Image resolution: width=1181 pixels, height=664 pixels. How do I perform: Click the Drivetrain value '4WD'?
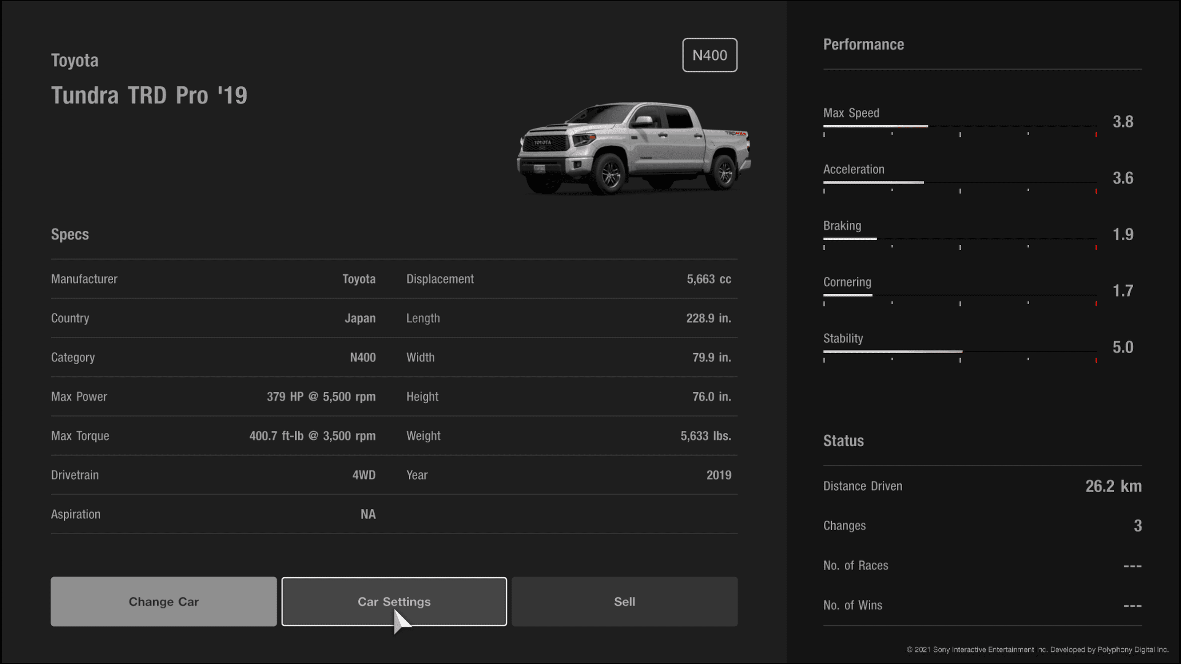tap(364, 475)
